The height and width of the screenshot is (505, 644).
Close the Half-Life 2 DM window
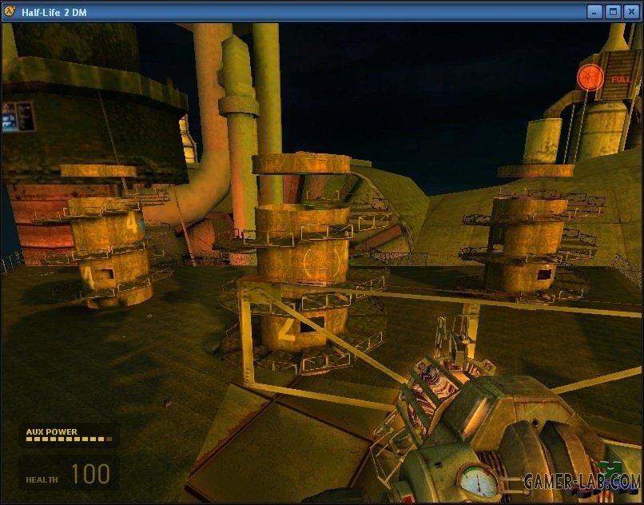(x=631, y=11)
